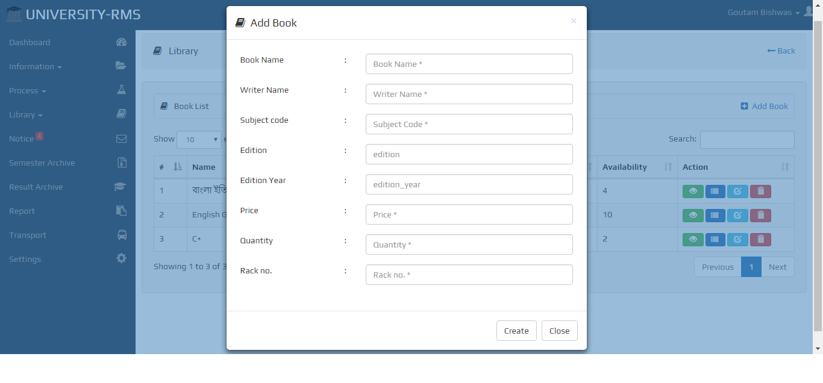Click the Close button in dialog footer
The width and height of the screenshot is (823, 383).
point(559,331)
